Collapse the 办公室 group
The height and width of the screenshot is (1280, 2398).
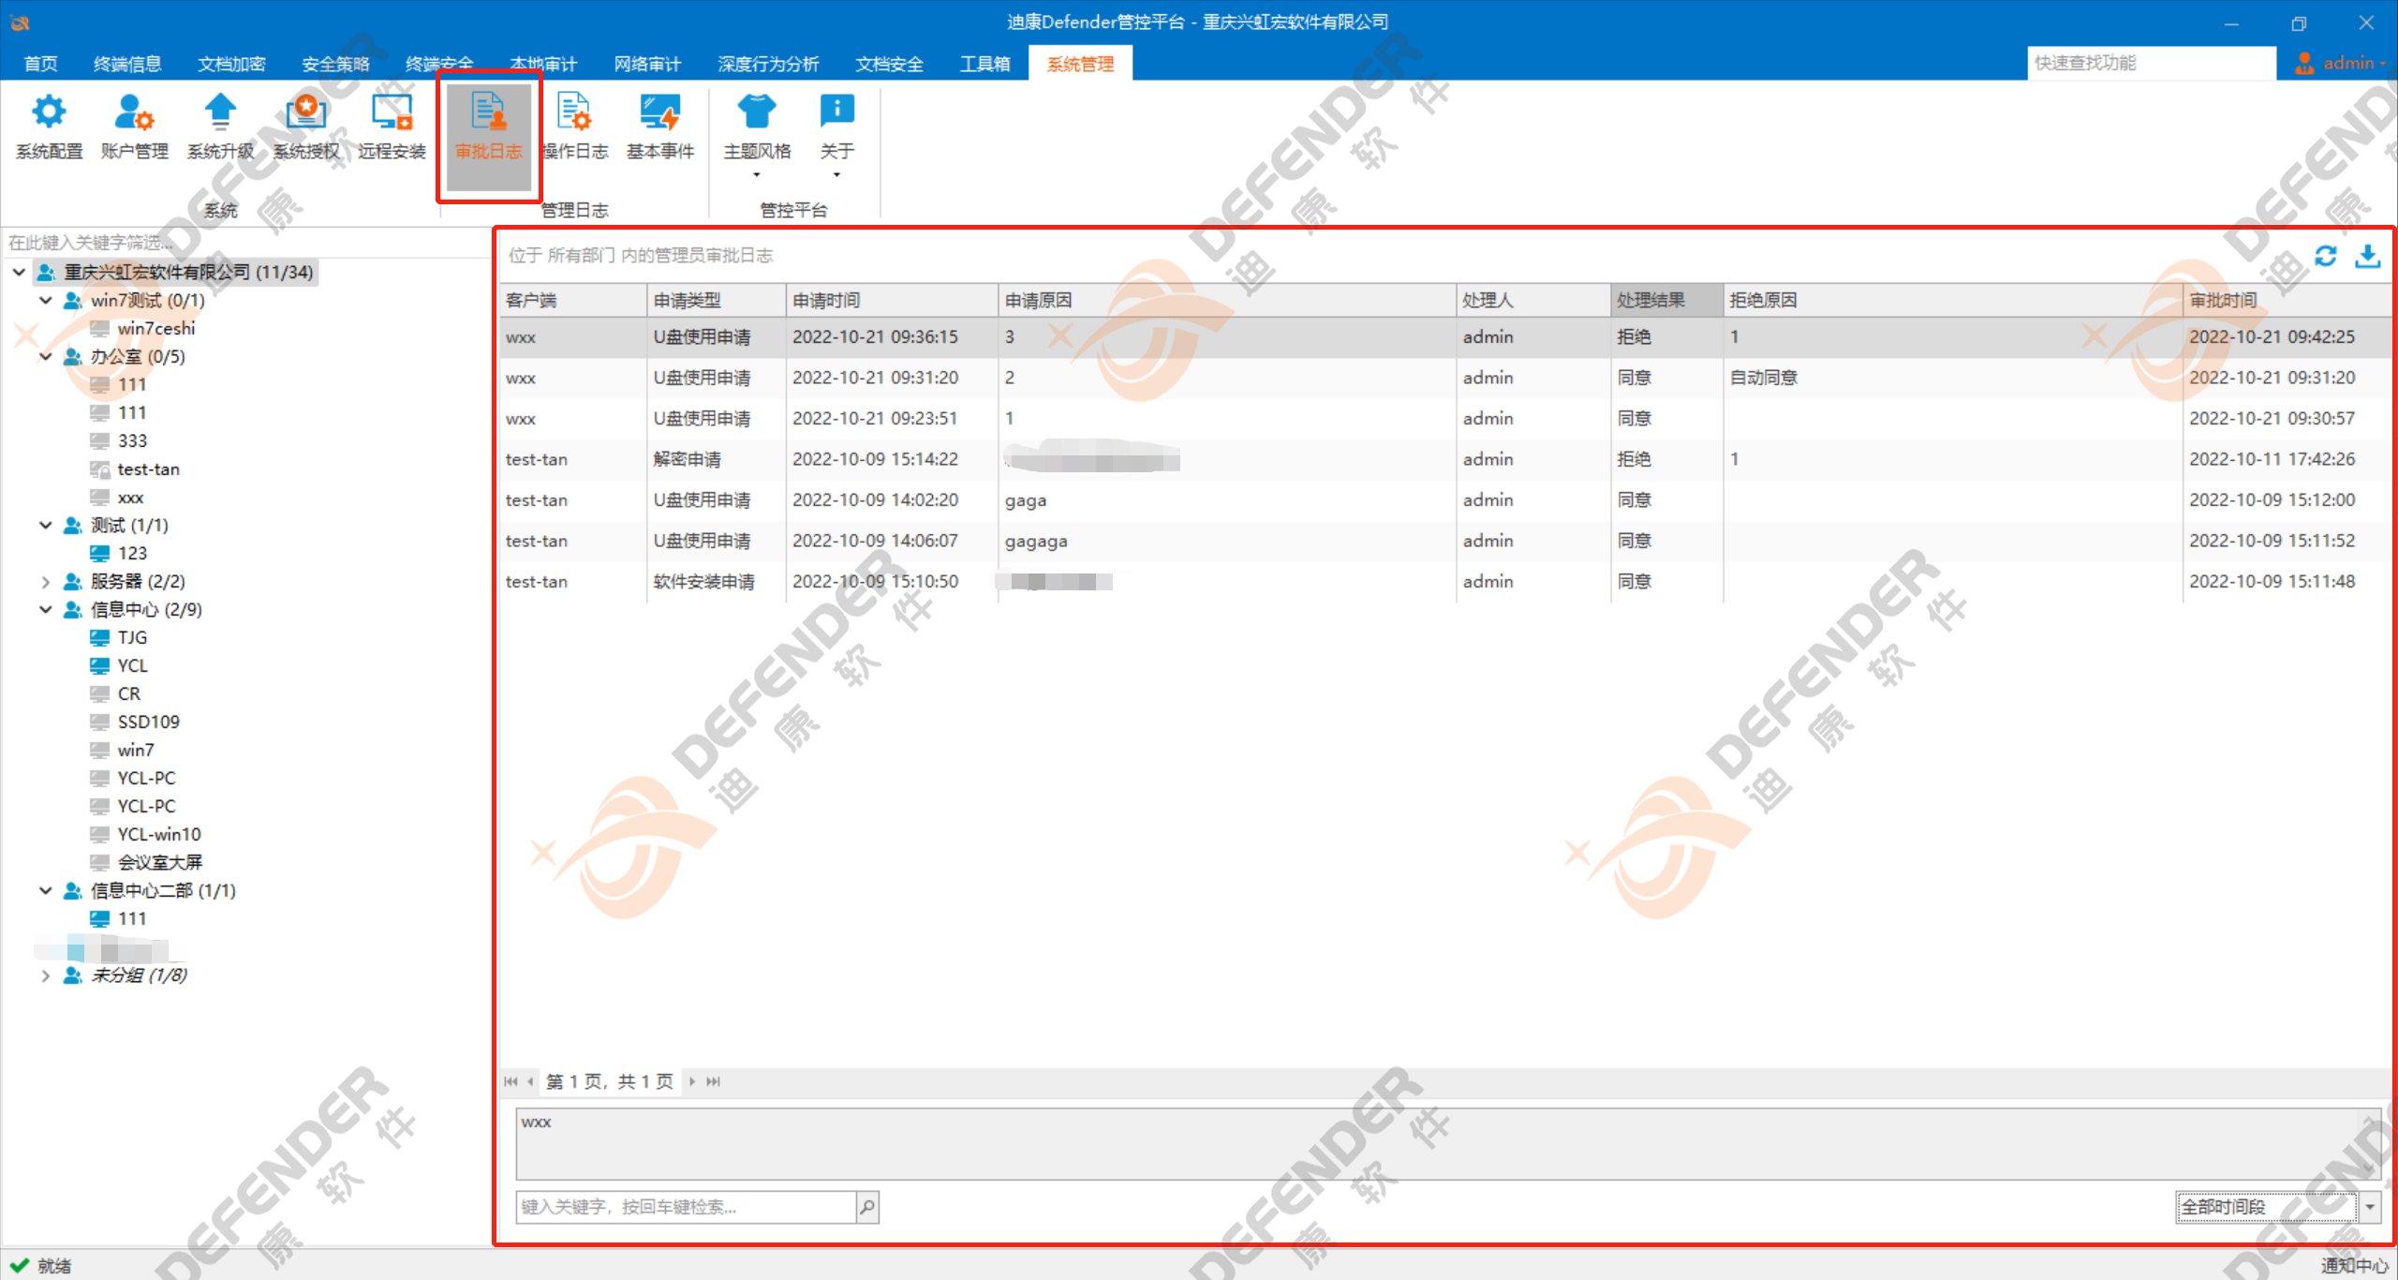[45, 356]
